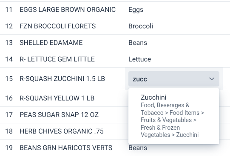
Task: Click the Broccoli category cell in row 12
Action: 141,26
